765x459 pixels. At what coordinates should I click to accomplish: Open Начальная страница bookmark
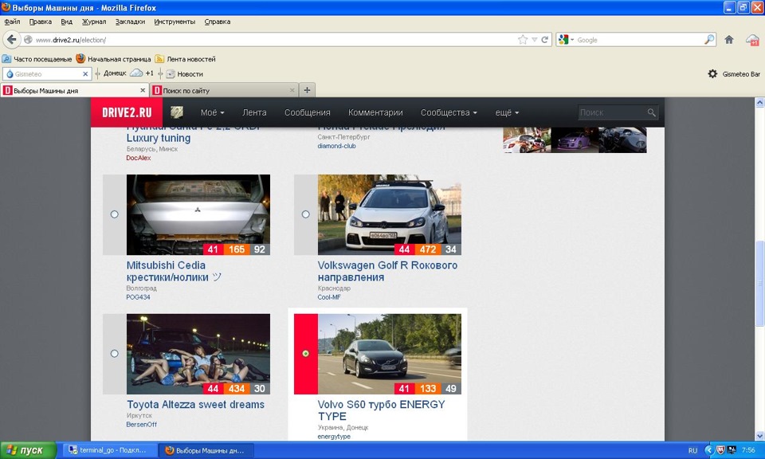[114, 59]
